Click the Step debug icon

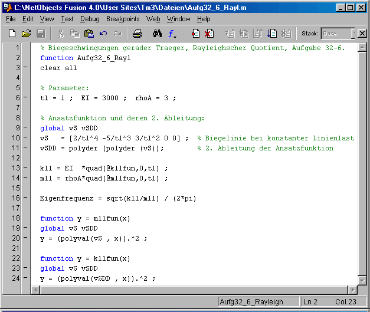230,34
